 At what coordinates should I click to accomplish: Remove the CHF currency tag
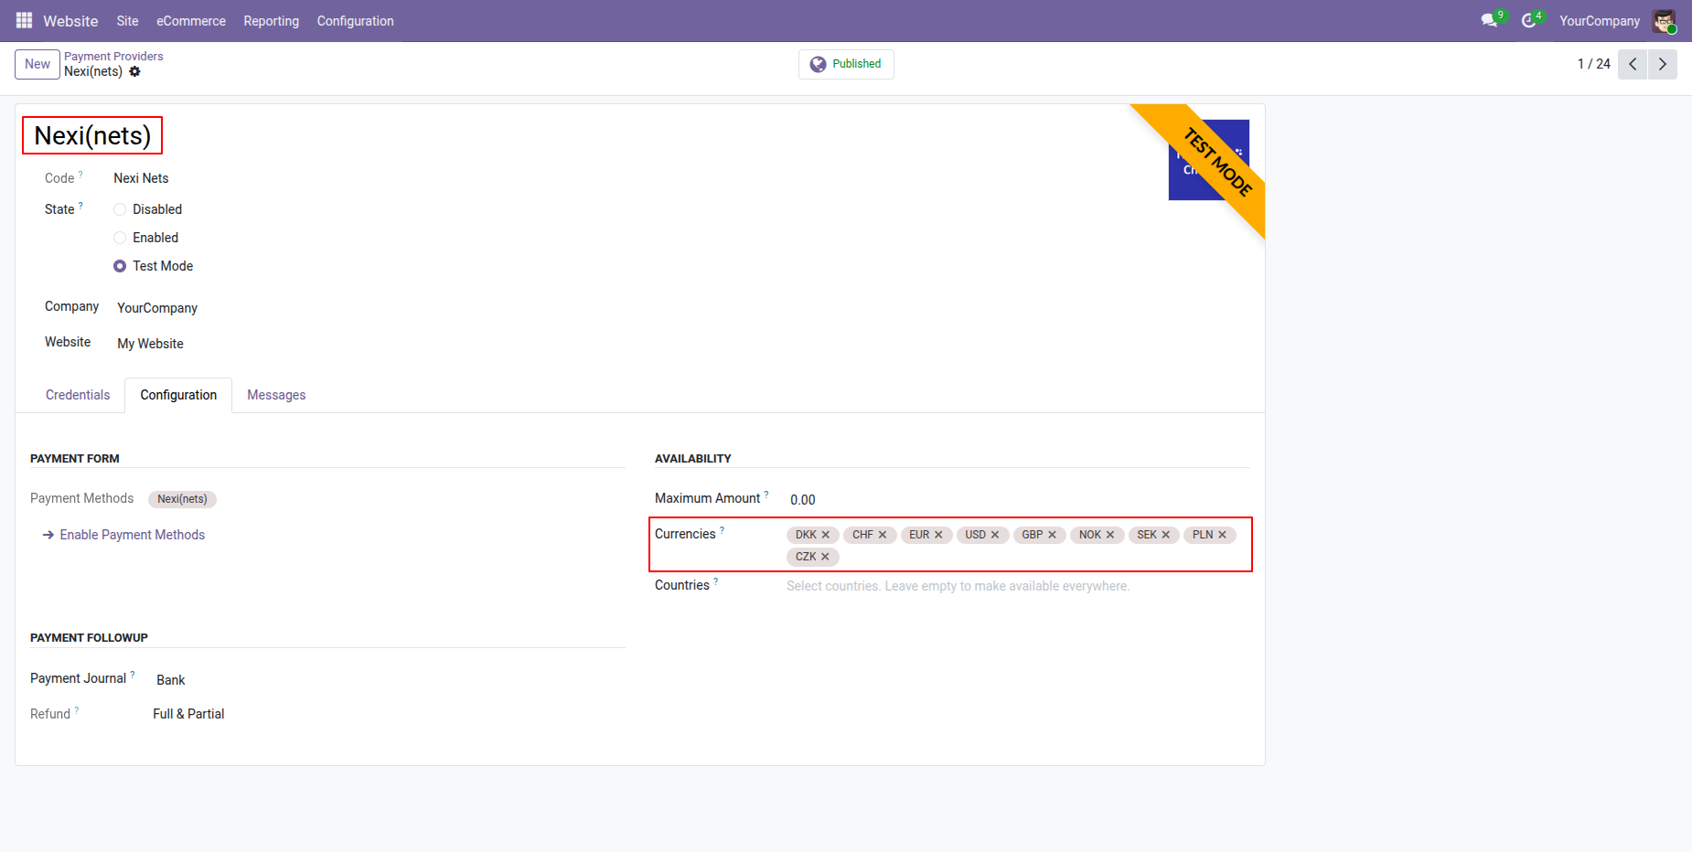tap(883, 535)
